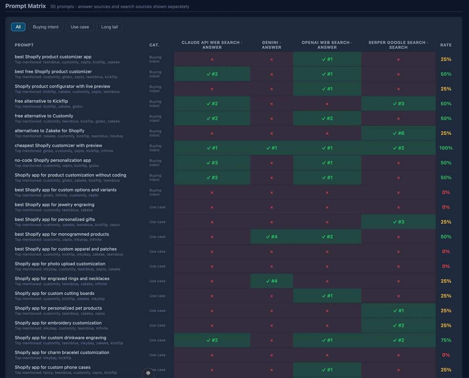Click the 100% rate for 'cheapest Shopify customizer'

(x=446, y=148)
